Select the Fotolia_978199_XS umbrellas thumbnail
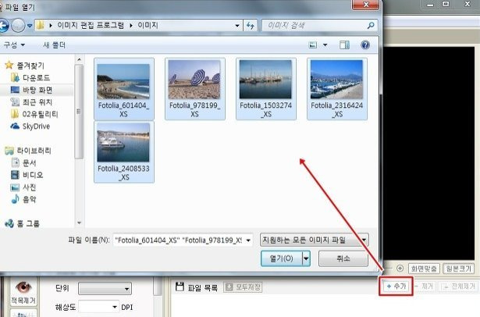This screenshot has height=317, width=480. [194, 88]
